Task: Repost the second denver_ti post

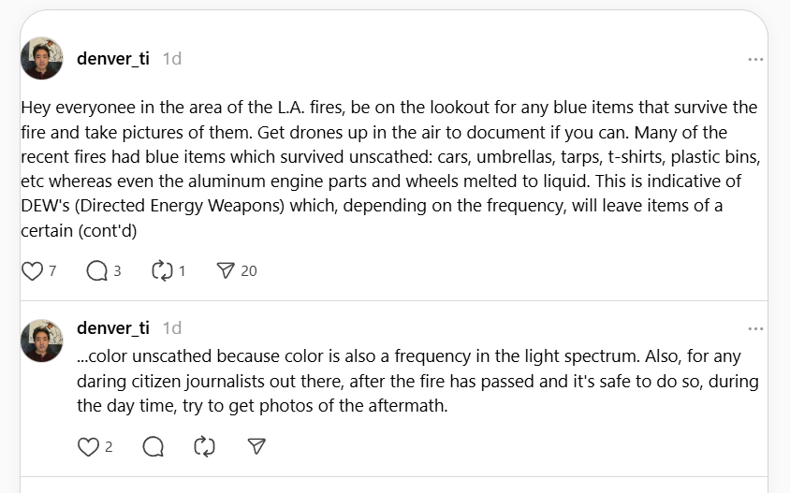Action: pyautogui.click(x=204, y=447)
